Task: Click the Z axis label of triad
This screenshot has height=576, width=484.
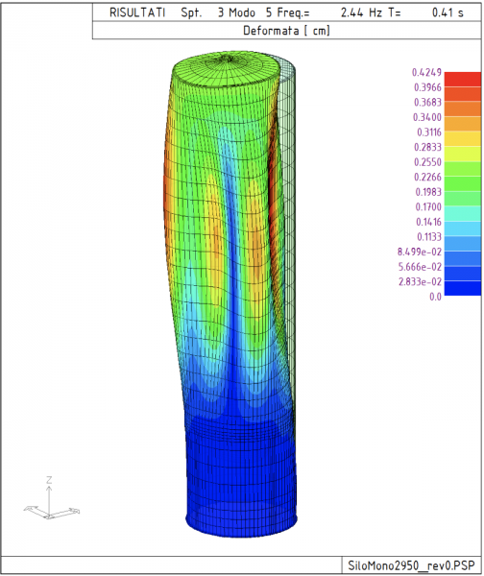Action: click(49, 480)
